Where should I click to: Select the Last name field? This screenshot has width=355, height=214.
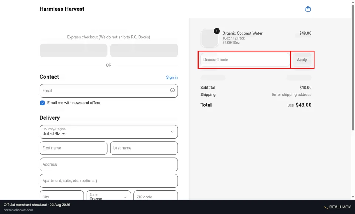pyautogui.click(x=144, y=148)
